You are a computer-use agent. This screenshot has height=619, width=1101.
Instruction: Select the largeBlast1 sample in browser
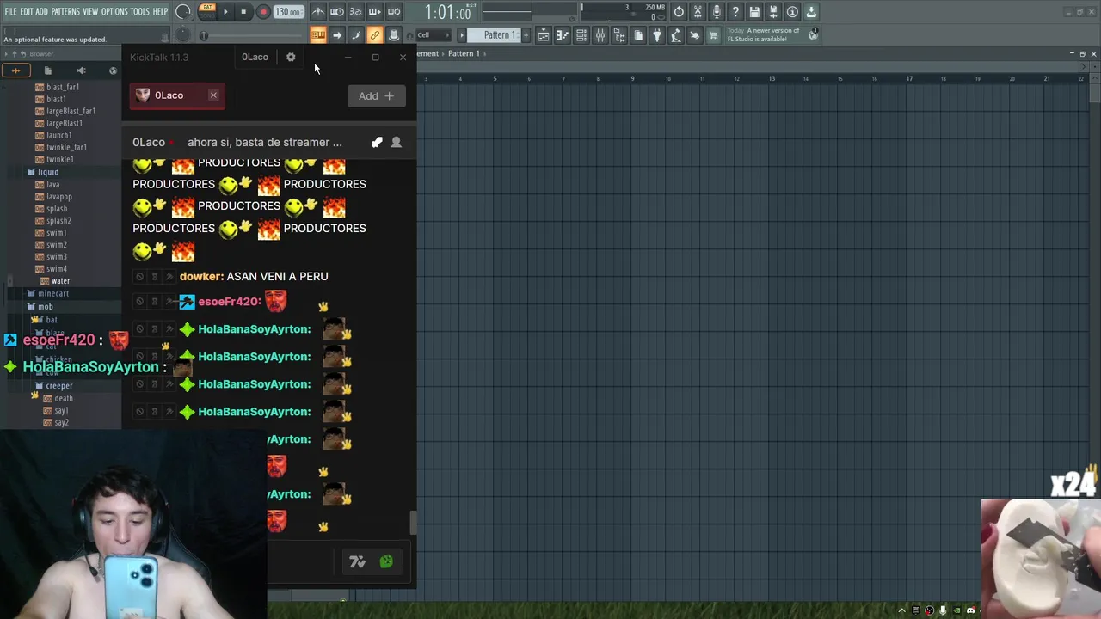click(x=64, y=123)
